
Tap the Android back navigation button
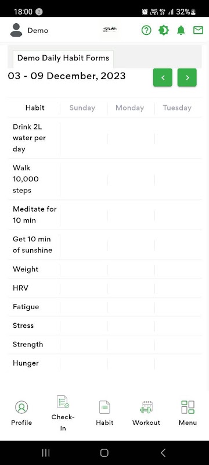pos(163,453)
